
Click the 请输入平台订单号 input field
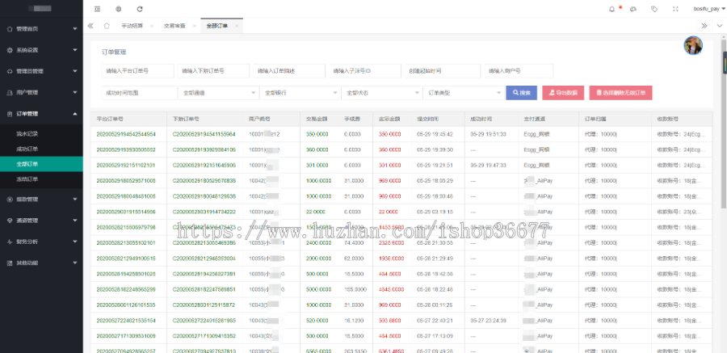click(x=137, y=71)
